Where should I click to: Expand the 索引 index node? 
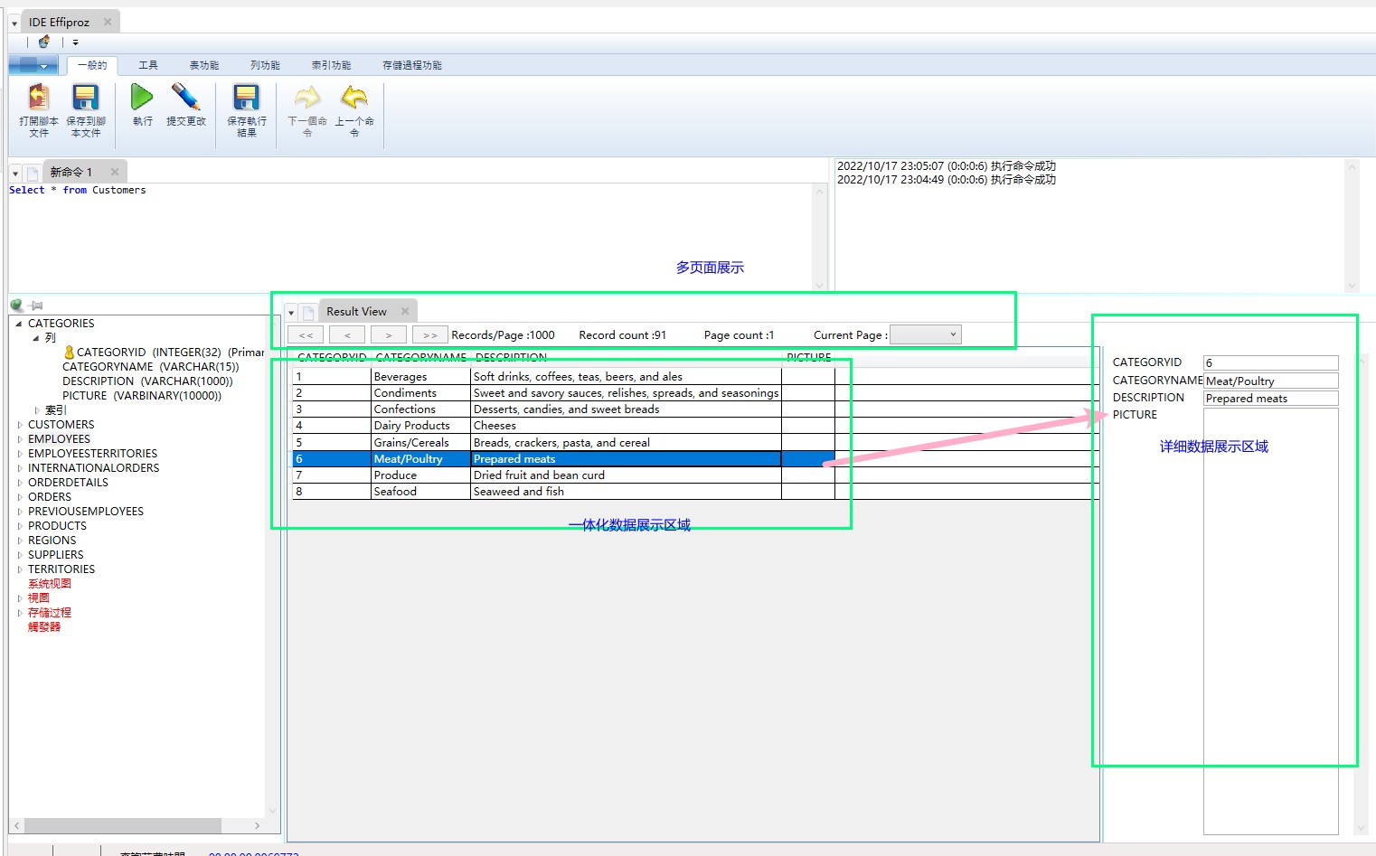37,410
